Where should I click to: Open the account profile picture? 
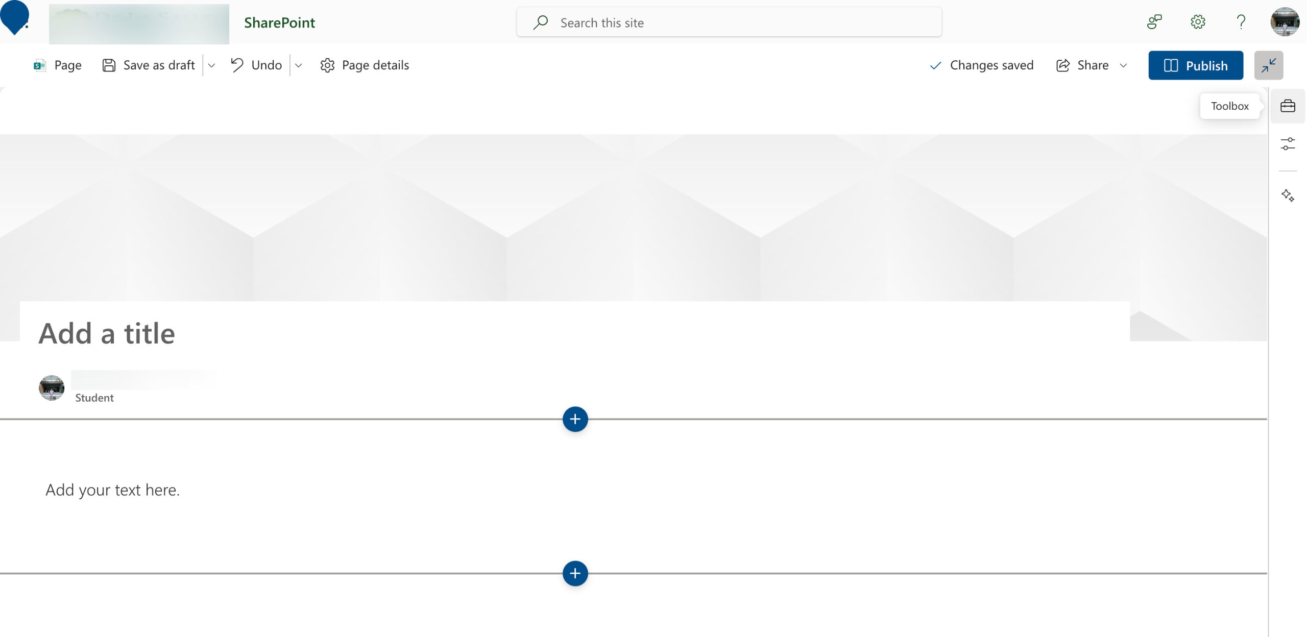click(1285, 22)
